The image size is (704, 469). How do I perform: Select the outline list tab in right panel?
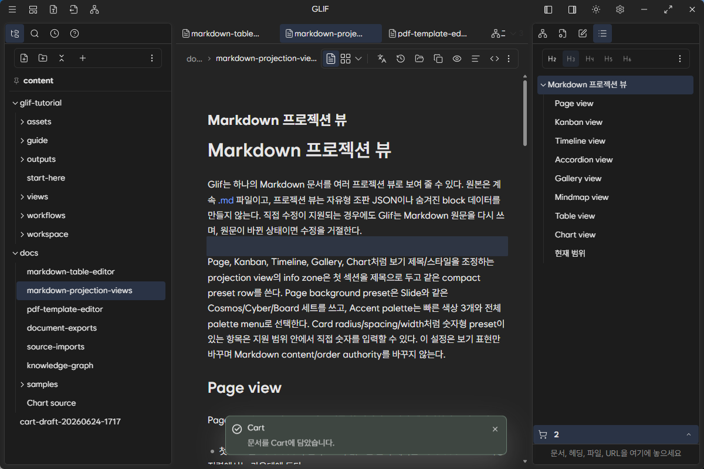pos(603,33)
